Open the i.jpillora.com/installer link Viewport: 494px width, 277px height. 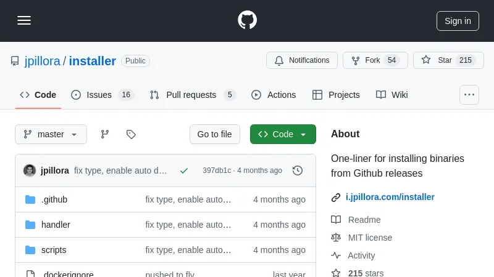tap(390, 197)
